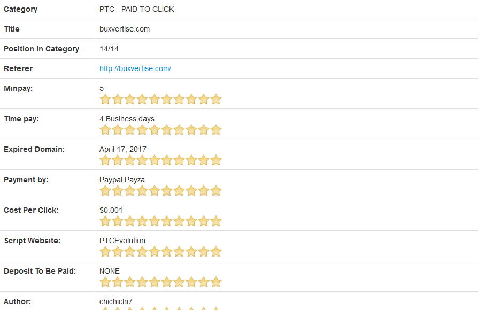Click the author name chichichi7
The width and height of the screenshot is (478, 310).
(x=116, y=301)
